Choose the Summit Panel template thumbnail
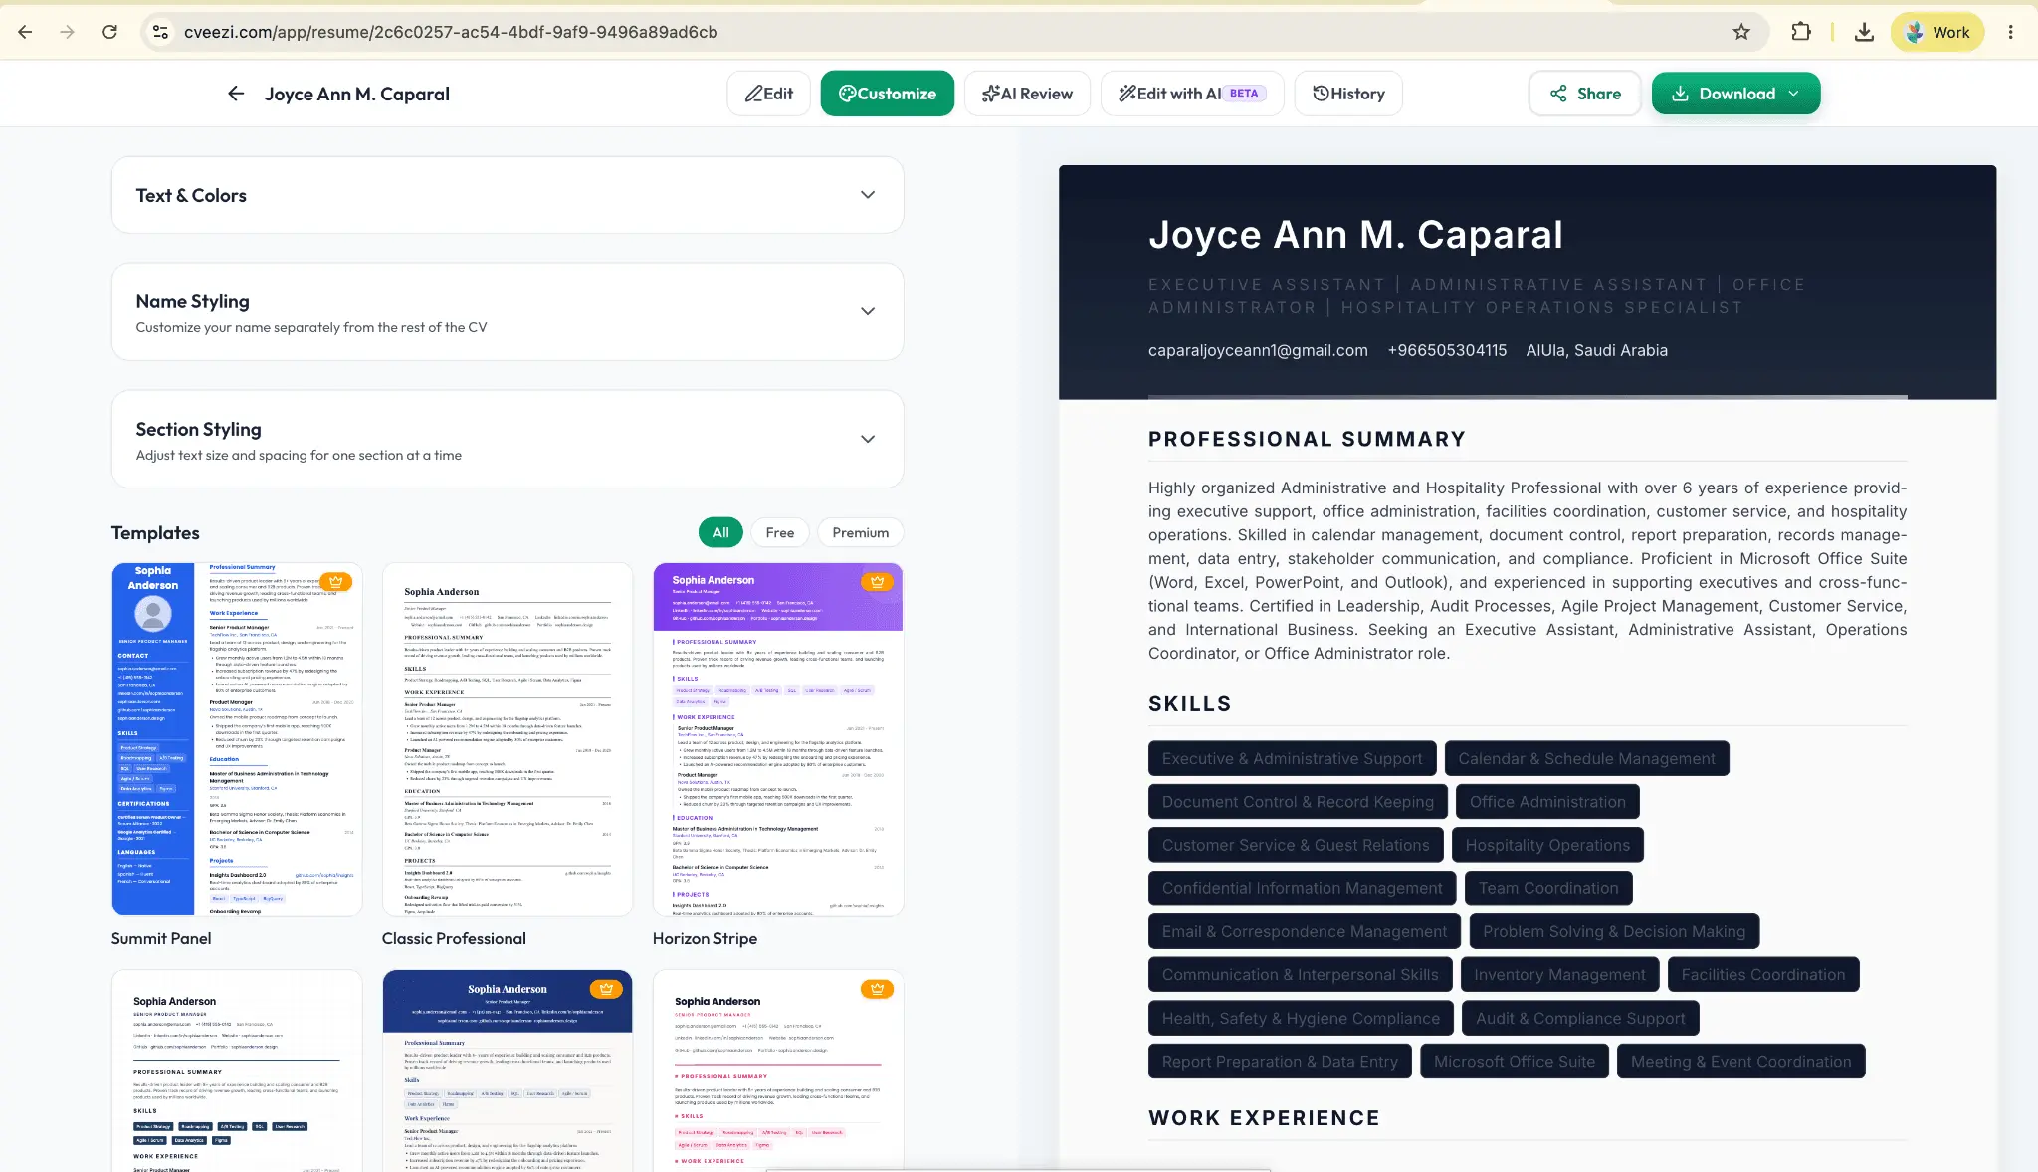Screen dimensions: 2038x1172 pyautogui.click(x=237, y=739)
